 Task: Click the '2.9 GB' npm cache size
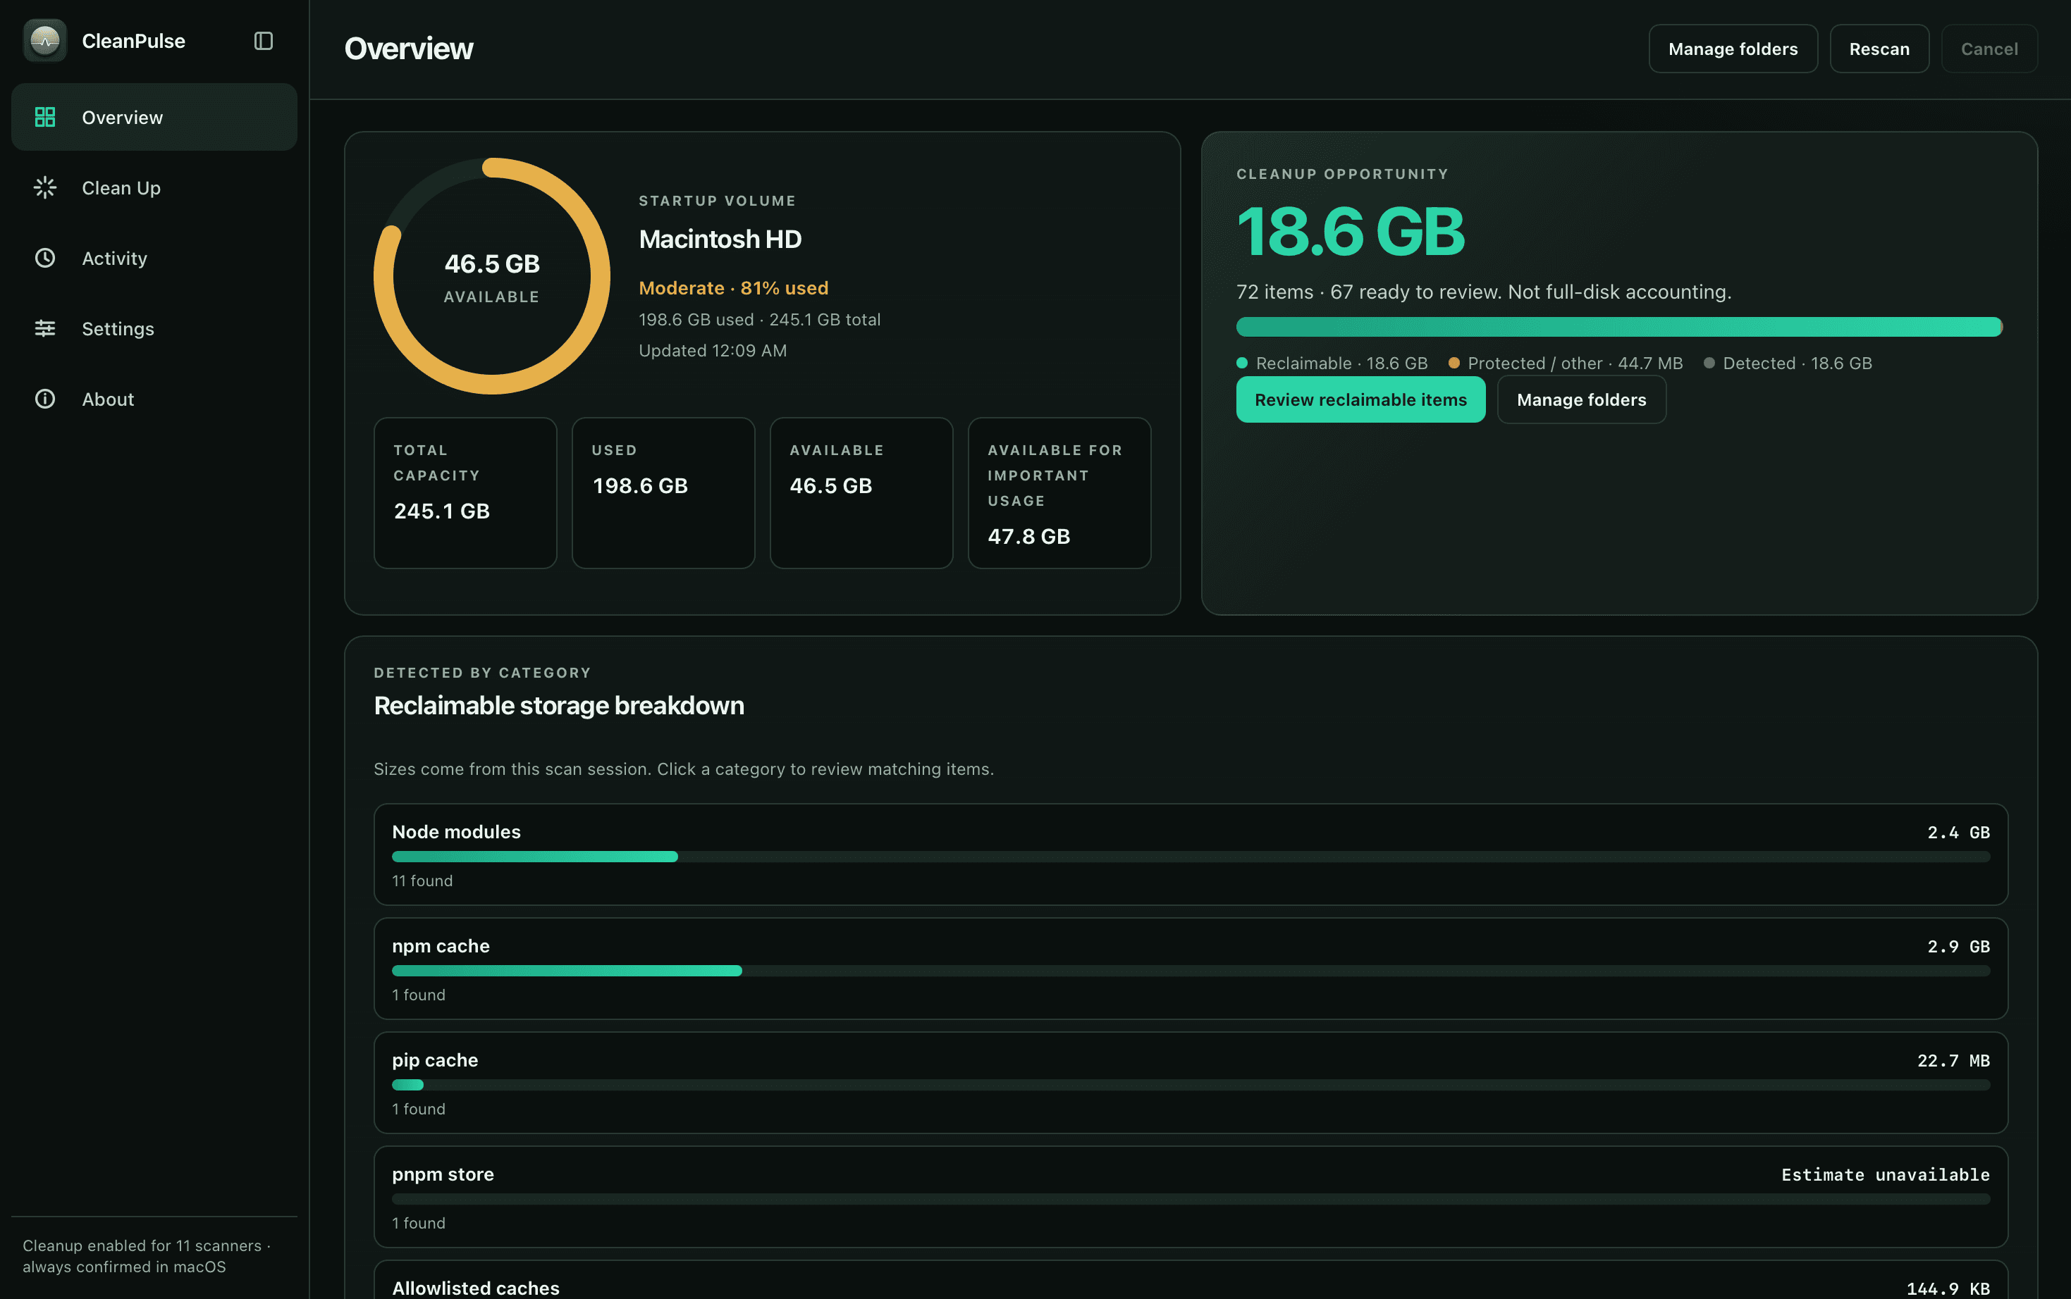click(x=1958, y=946)
